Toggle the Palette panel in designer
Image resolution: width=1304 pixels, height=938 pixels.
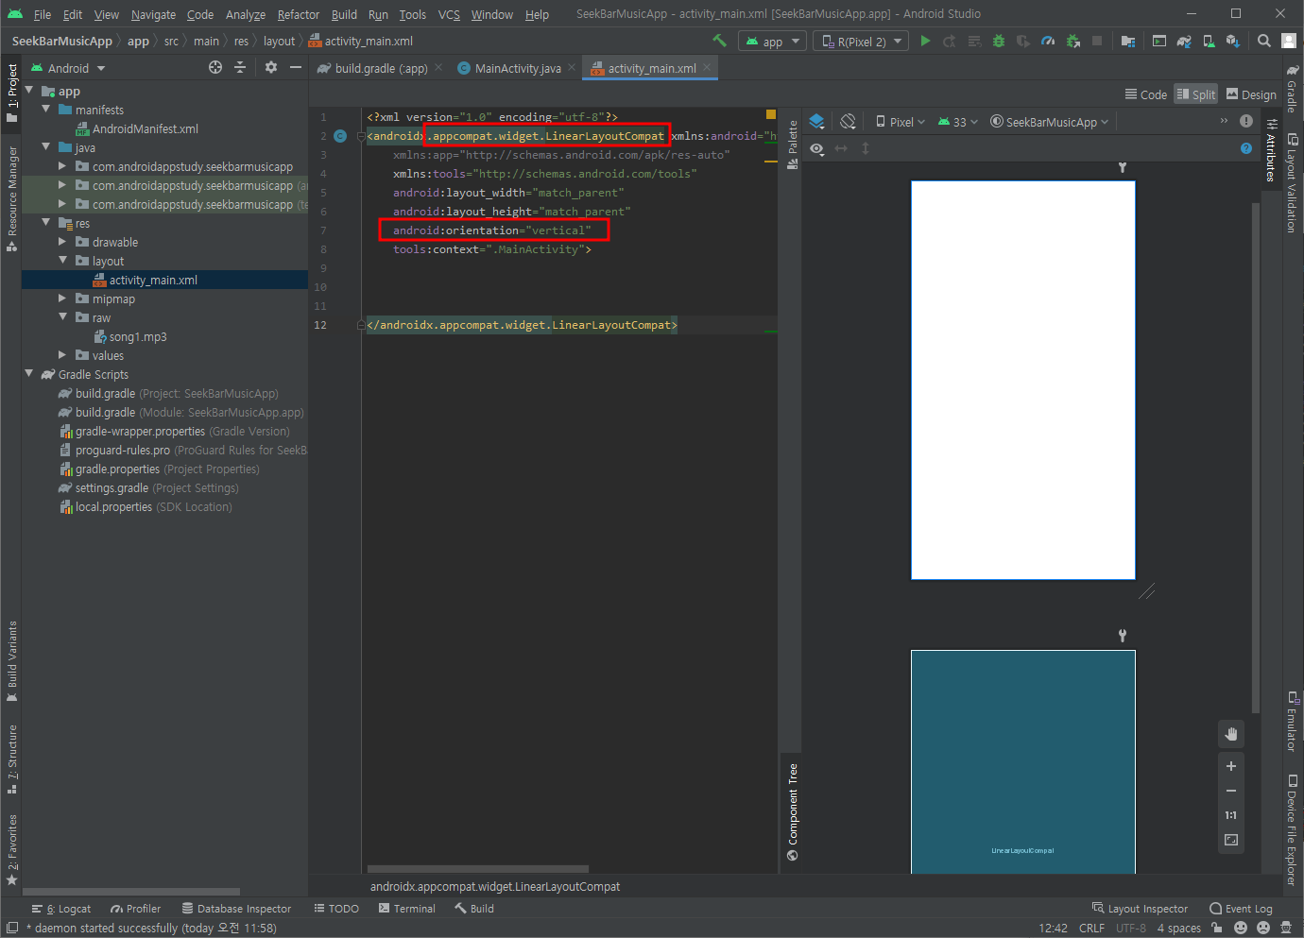(x=792, y=145)
